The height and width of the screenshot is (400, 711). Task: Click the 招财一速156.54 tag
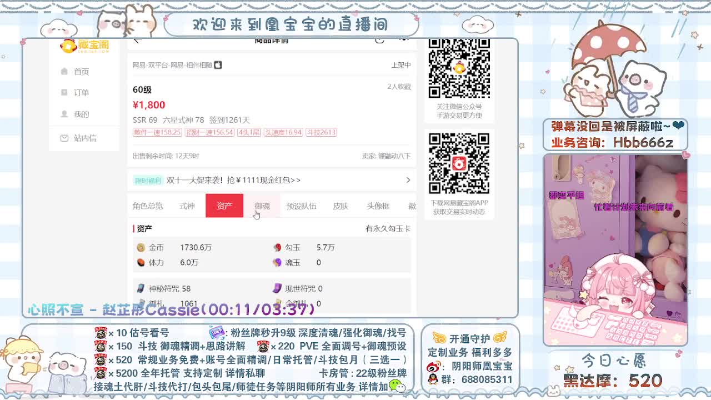[209, 132]
